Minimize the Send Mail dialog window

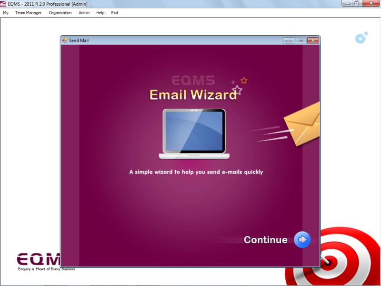288,41
